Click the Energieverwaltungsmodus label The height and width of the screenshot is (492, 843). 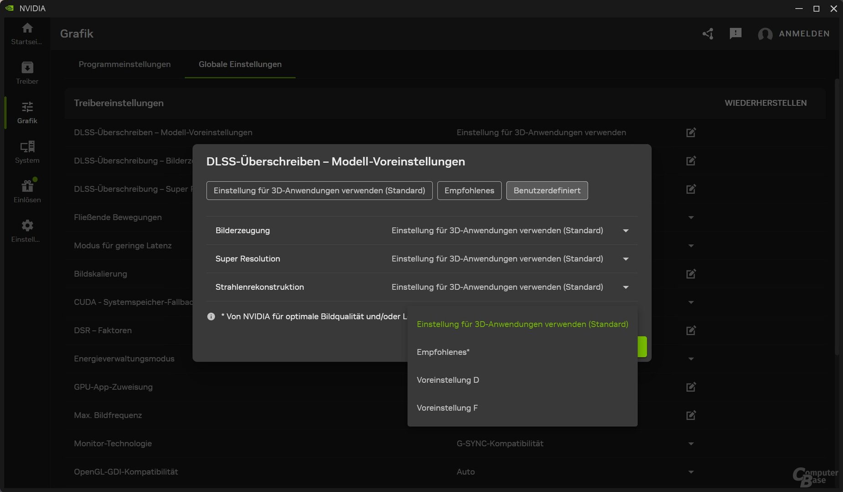[x=124, y=359]
